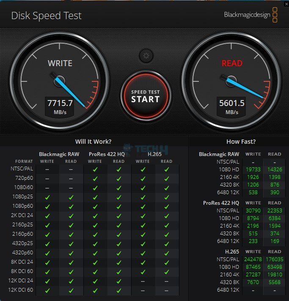This screenshot has height=301, width=289.
Task: Click the Speed Test Start button
Action: coord(146,96)
